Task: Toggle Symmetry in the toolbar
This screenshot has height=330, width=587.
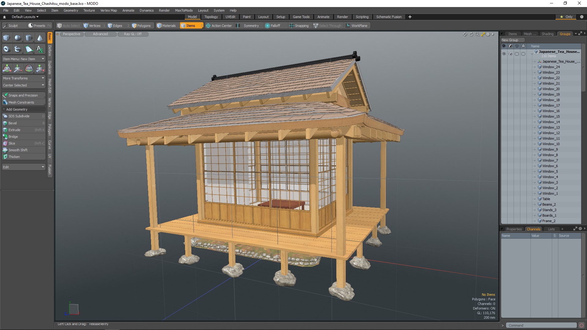Action: tap(251, 26)
